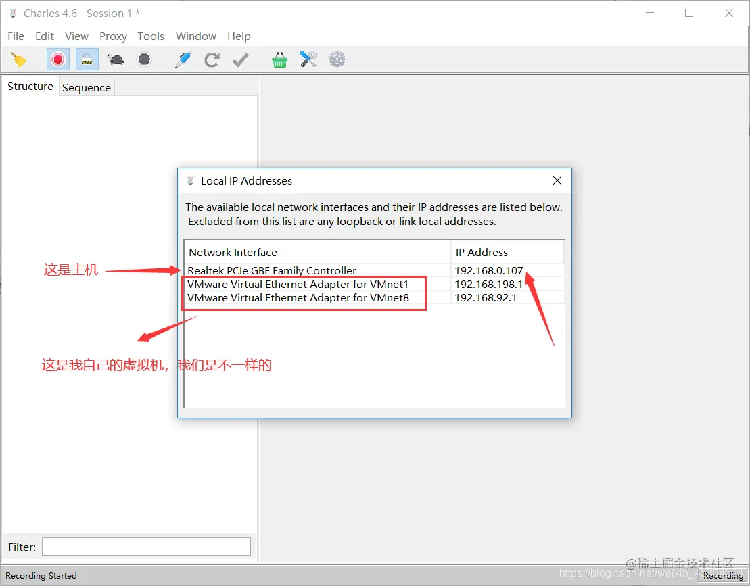Open the File menu
Viewport: 750px width, 586px height.
(x=16, y=36)
